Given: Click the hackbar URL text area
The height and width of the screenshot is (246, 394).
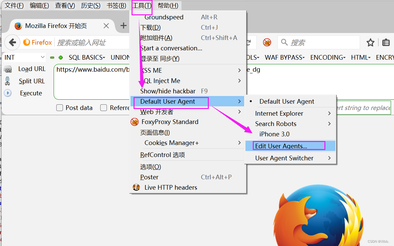Looking at the screenshot, I should tap(92, 82).
